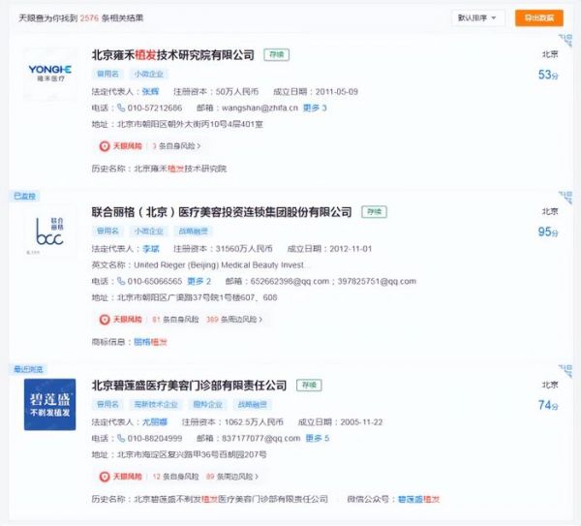Open the 默认排序 sort dropdown

(x=479, y=17)
